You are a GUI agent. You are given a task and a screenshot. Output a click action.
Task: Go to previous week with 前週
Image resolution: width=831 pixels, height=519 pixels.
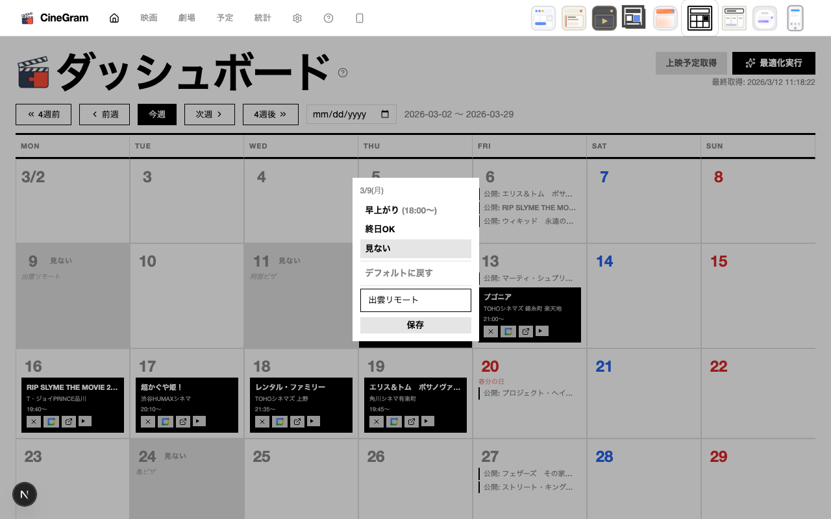(105, 114)
